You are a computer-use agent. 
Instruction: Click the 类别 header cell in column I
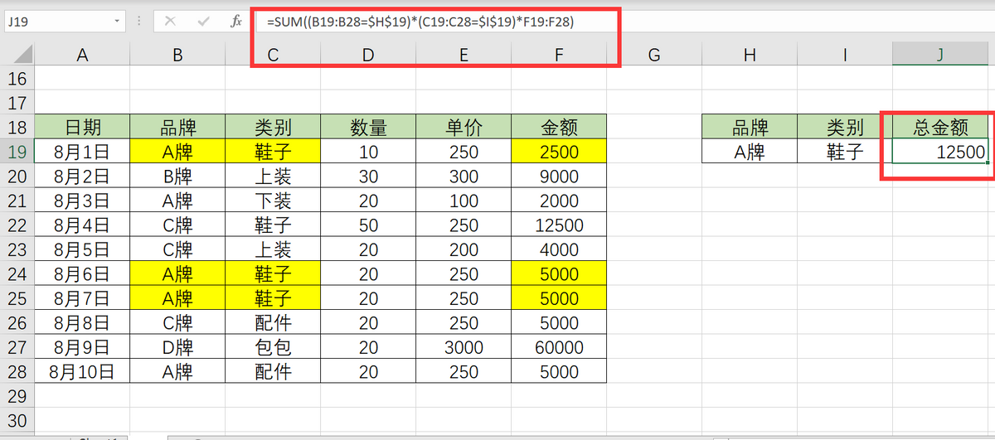(845, 128)
